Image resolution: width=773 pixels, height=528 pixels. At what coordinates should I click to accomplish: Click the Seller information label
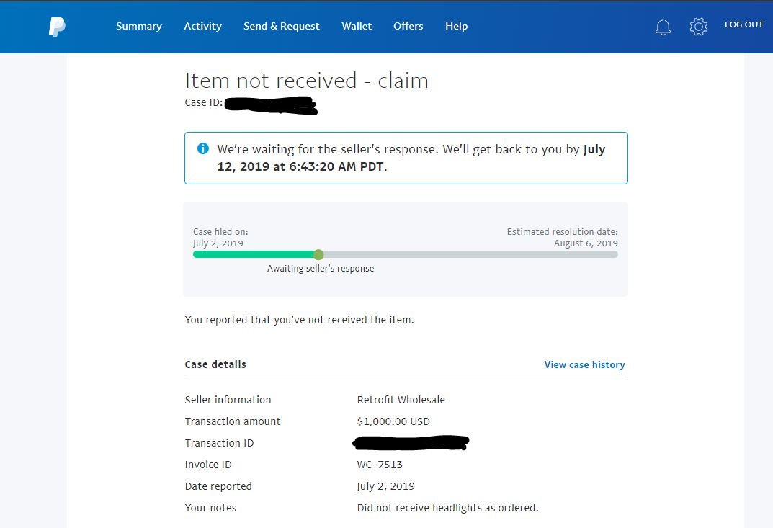coord(228,400)
